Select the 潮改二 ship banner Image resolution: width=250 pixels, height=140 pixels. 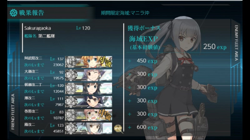(x=89, y=102)
